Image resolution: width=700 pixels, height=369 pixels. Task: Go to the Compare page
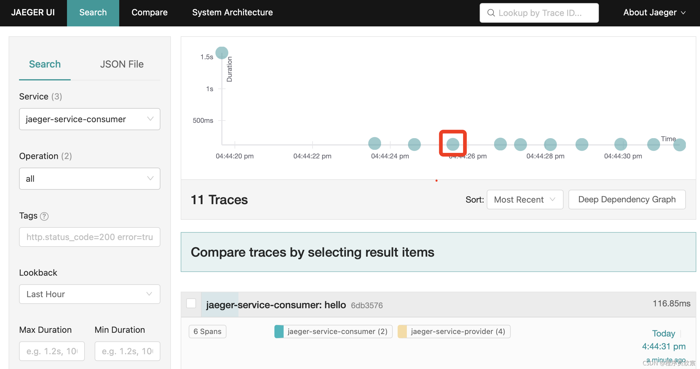pos(149,13)
